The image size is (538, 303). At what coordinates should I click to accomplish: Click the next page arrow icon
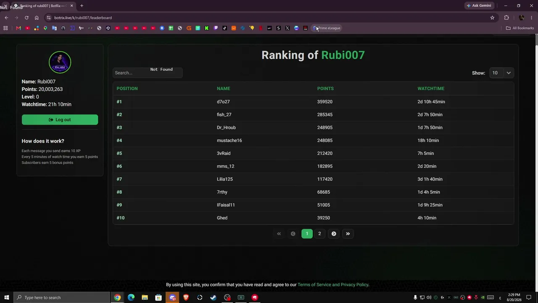click(x=334, y=234)
